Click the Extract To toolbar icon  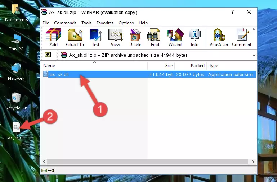[75, 37]
